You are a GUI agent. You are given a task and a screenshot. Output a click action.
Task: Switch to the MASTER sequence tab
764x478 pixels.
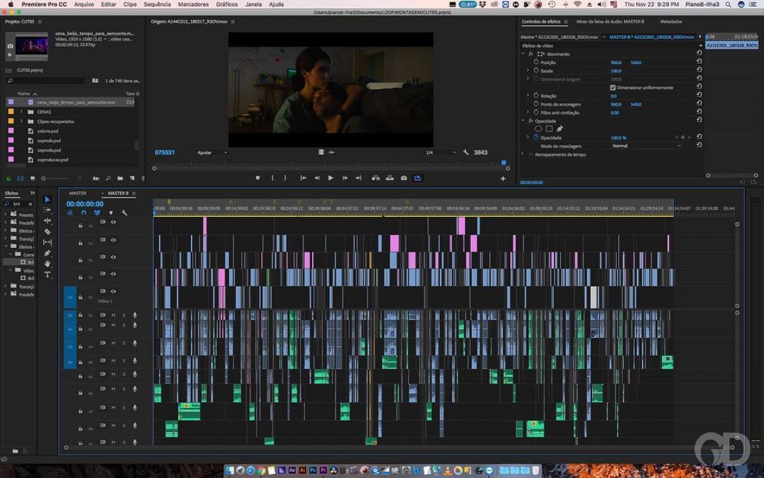click(78, 193)
